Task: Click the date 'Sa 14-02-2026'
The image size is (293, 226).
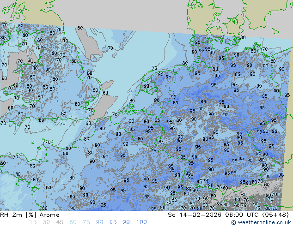Action: tap(195, 215)
